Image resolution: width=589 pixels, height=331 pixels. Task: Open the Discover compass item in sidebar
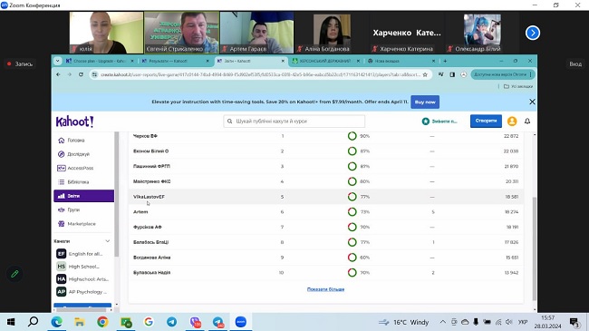coord(73,154)
